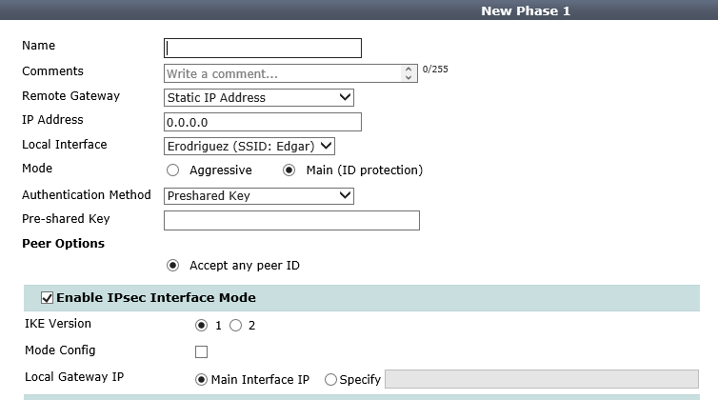Click the Name text field
The image size is (718, 400).
click(263, 48)
